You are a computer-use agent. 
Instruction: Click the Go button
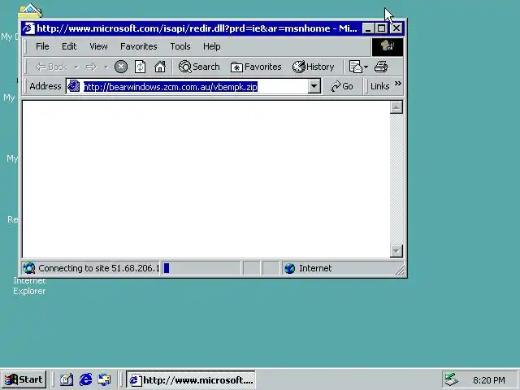(x=342, y=87)
